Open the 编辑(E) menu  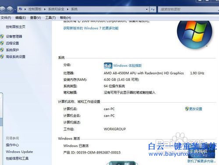pos(21,18)
